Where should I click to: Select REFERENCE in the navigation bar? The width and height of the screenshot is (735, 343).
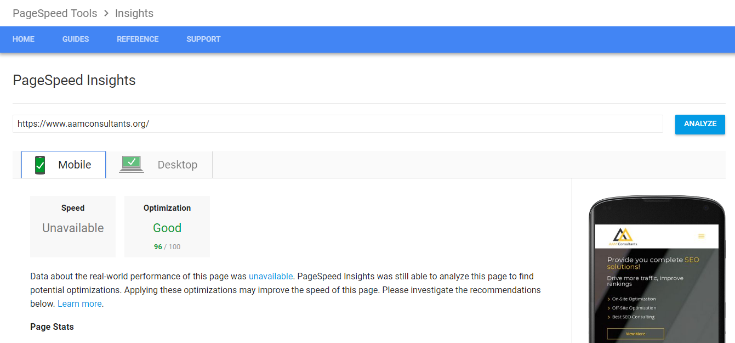tap(137, 39)
